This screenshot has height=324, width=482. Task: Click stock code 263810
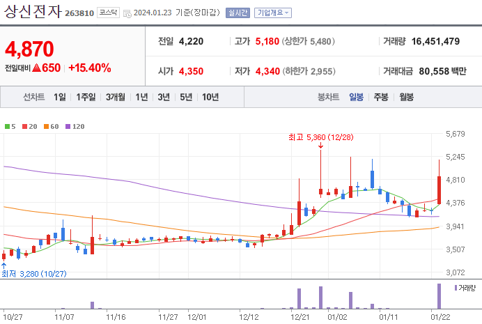coord(79,13)
